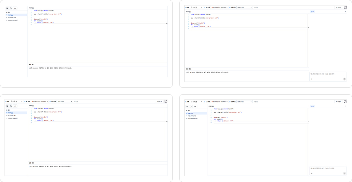
Task: Collapse chat panel arrow in top-right panel
Action: pos(345,12)
